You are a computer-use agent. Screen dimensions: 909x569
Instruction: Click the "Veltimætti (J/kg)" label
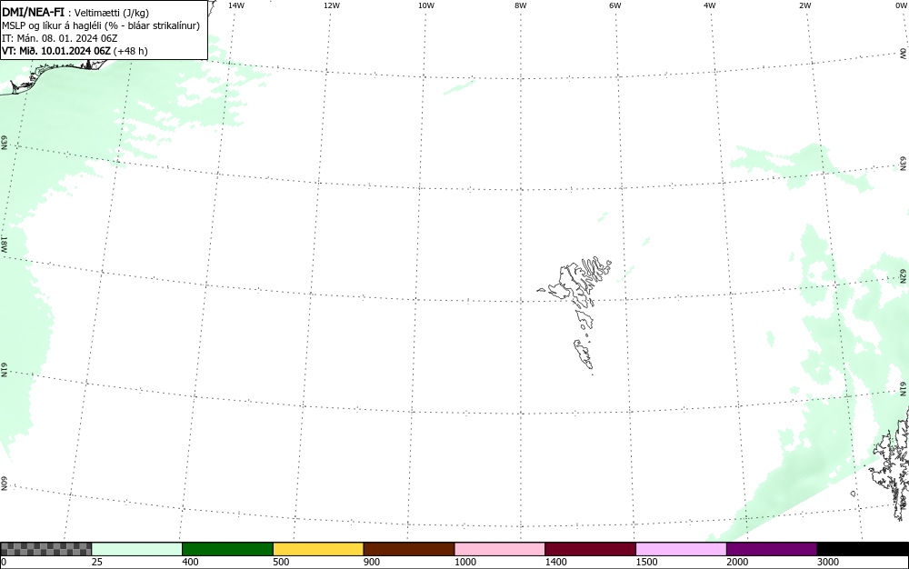click(x=111, y=13)
